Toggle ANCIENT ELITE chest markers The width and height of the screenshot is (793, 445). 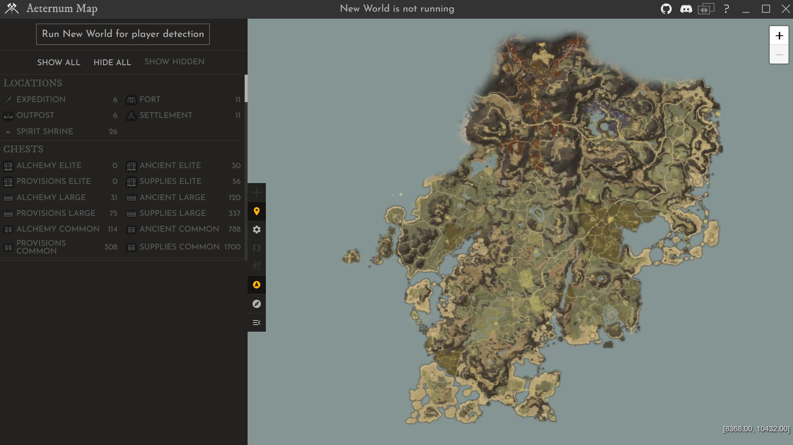pos(170,166)
